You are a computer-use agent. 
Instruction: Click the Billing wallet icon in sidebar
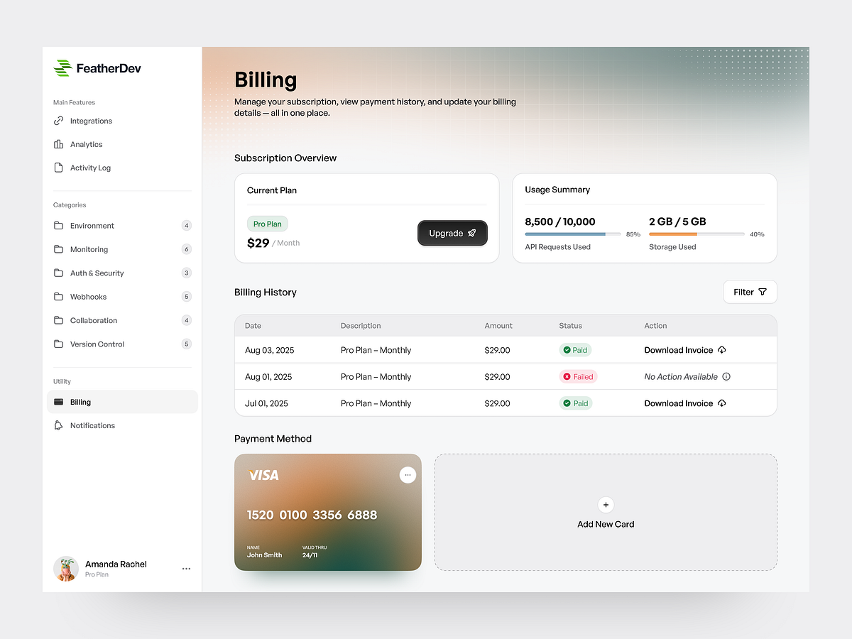click(60, 402)
